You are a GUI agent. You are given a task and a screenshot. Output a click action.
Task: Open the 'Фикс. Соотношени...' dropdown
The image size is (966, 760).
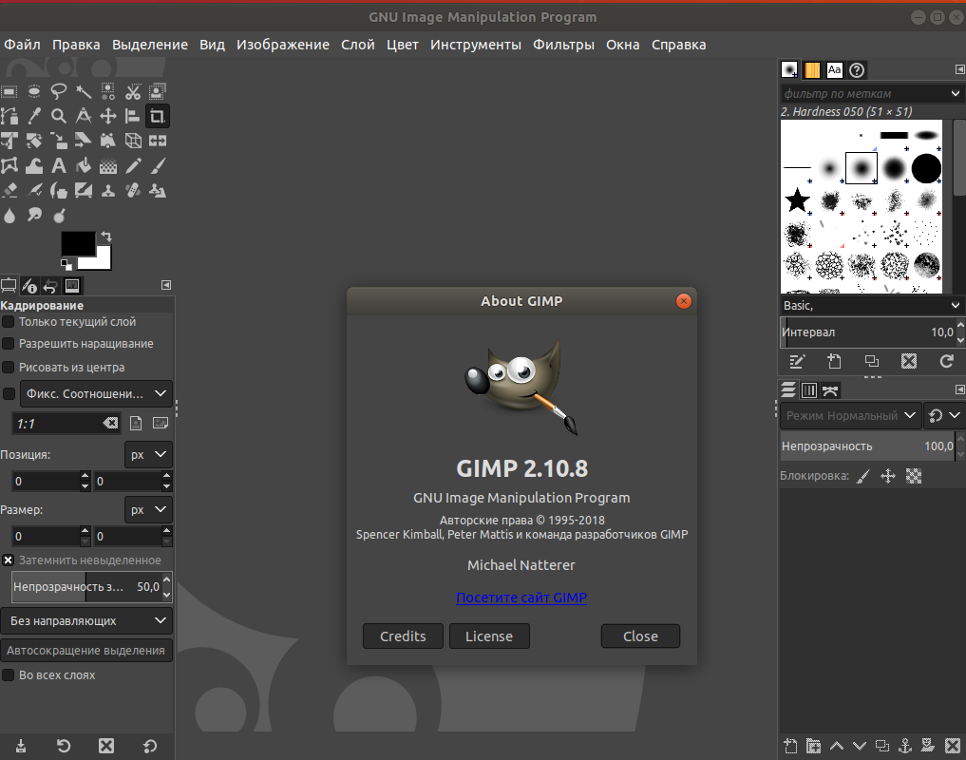coord(96,394)
